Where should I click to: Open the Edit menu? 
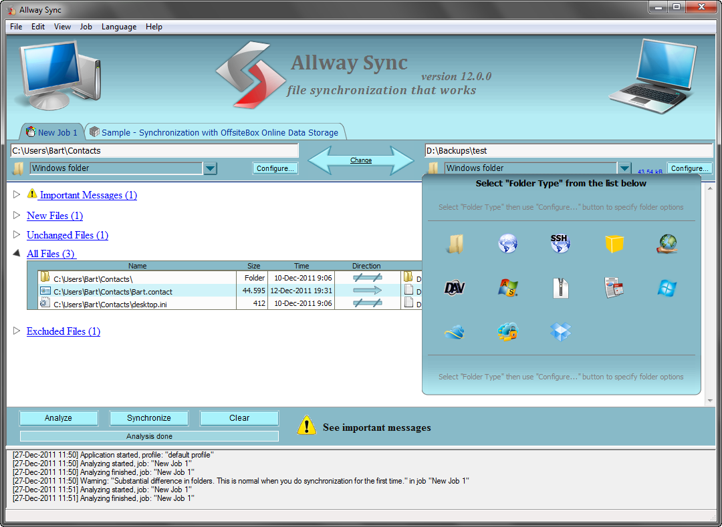click(x=37, y=27)
